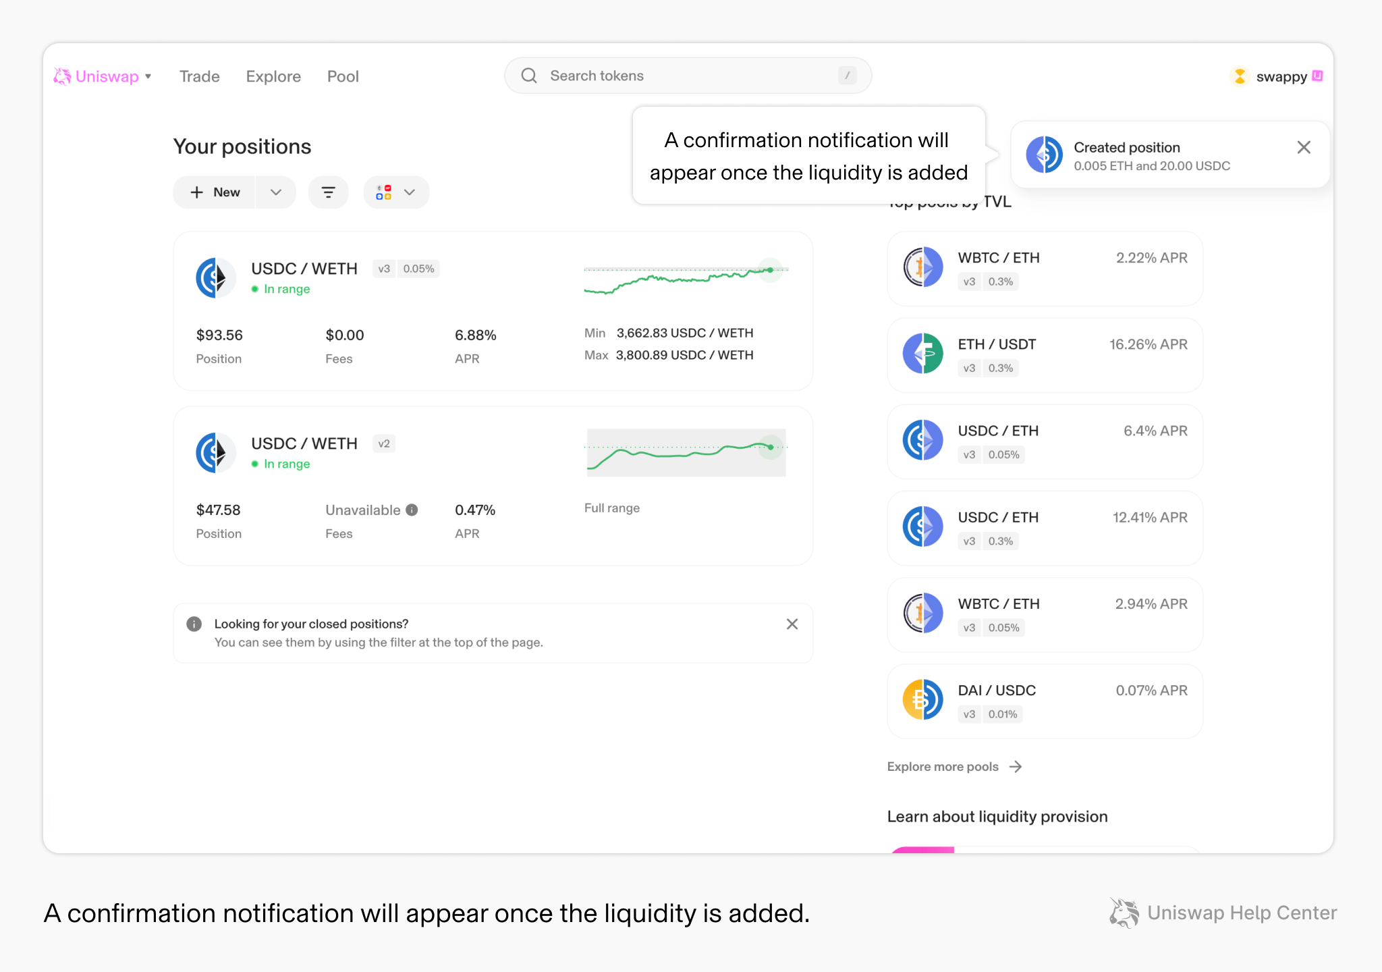Open the Pool menu

pyautogui.click(x=343, y=76)
